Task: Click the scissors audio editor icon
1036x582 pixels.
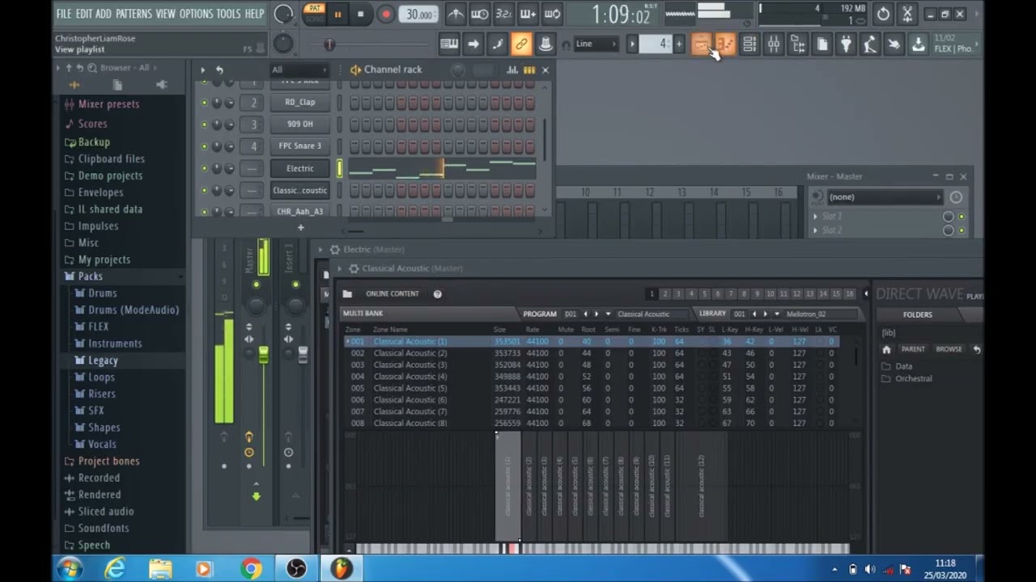Action: click(x=907, y=14)
